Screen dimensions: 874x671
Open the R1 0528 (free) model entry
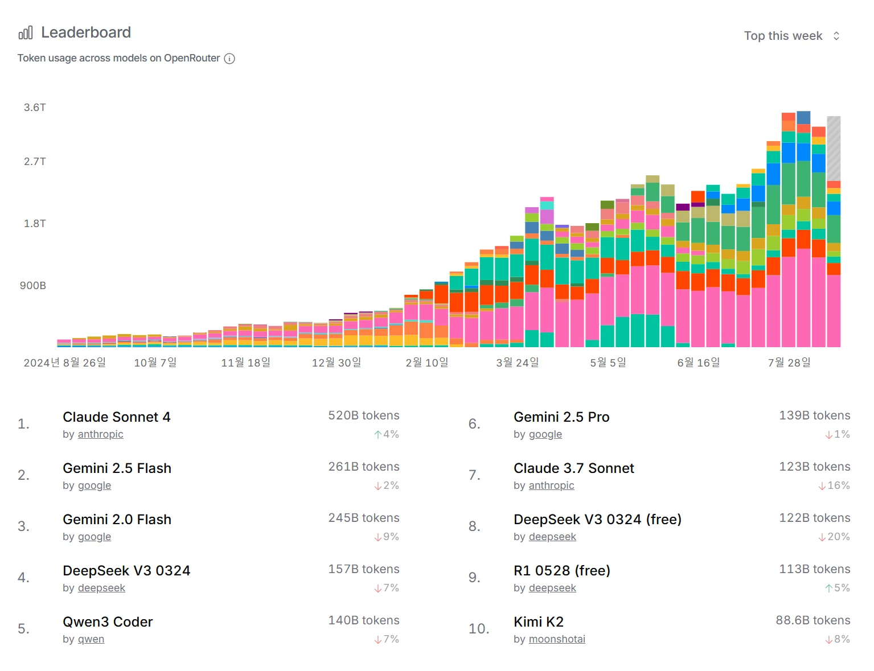(x=561, y=571)
